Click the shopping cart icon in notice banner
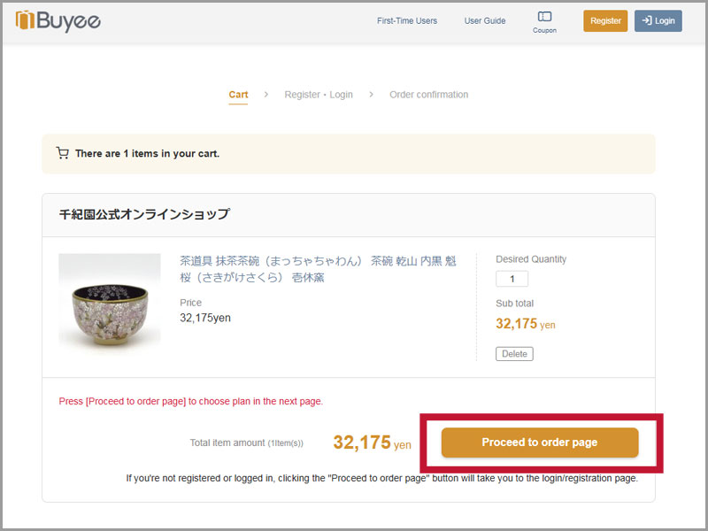The height and width of the screenshot is (531, 708). [x=62, y=153]
